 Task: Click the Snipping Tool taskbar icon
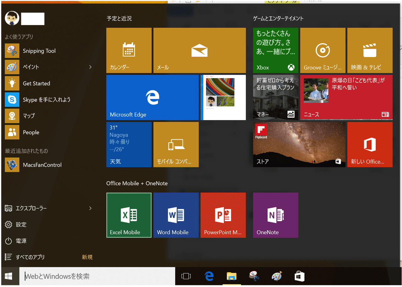(x=254, y=276)
